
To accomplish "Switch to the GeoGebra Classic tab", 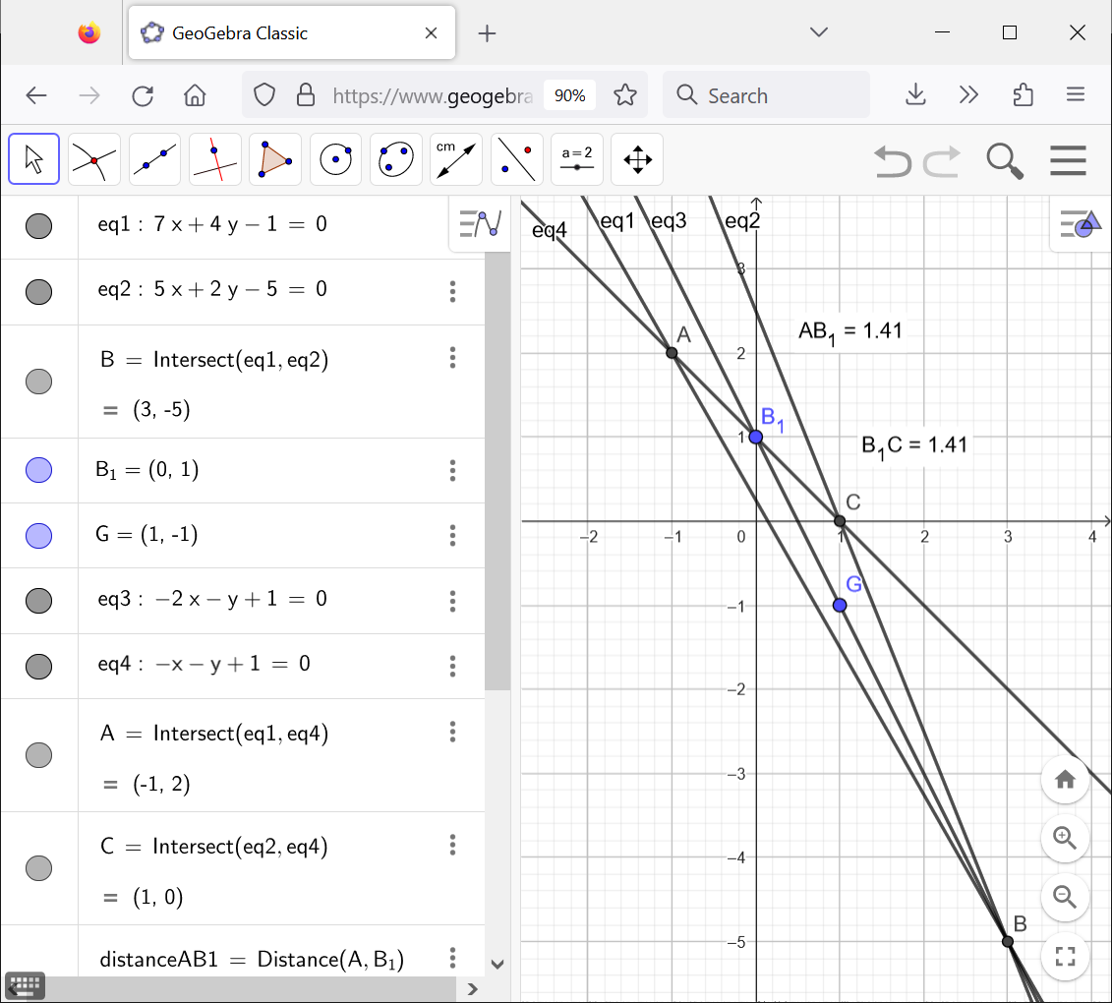I will [x=291, y=32].
